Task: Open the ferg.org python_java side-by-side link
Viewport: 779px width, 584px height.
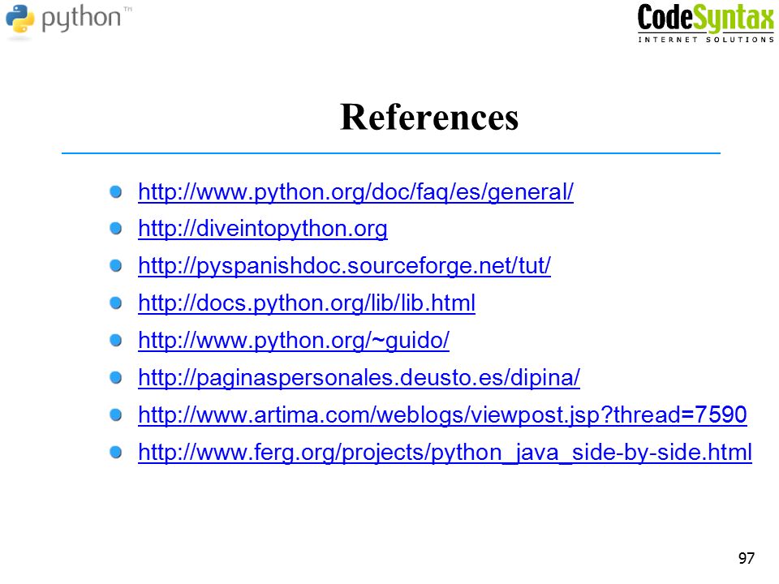Action: click(x=445, y=453)
